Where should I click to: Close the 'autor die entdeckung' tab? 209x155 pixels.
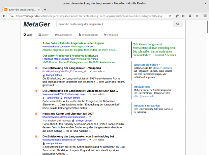39,9
